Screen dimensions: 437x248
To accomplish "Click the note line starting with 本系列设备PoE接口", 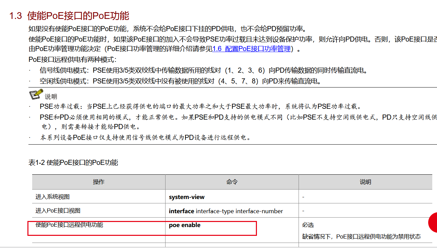I will [x=146, y=138].
